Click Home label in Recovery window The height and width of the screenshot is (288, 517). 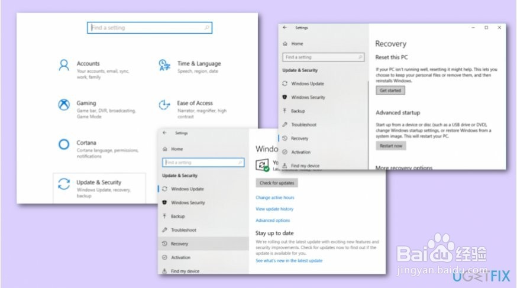tap(297, 44)
